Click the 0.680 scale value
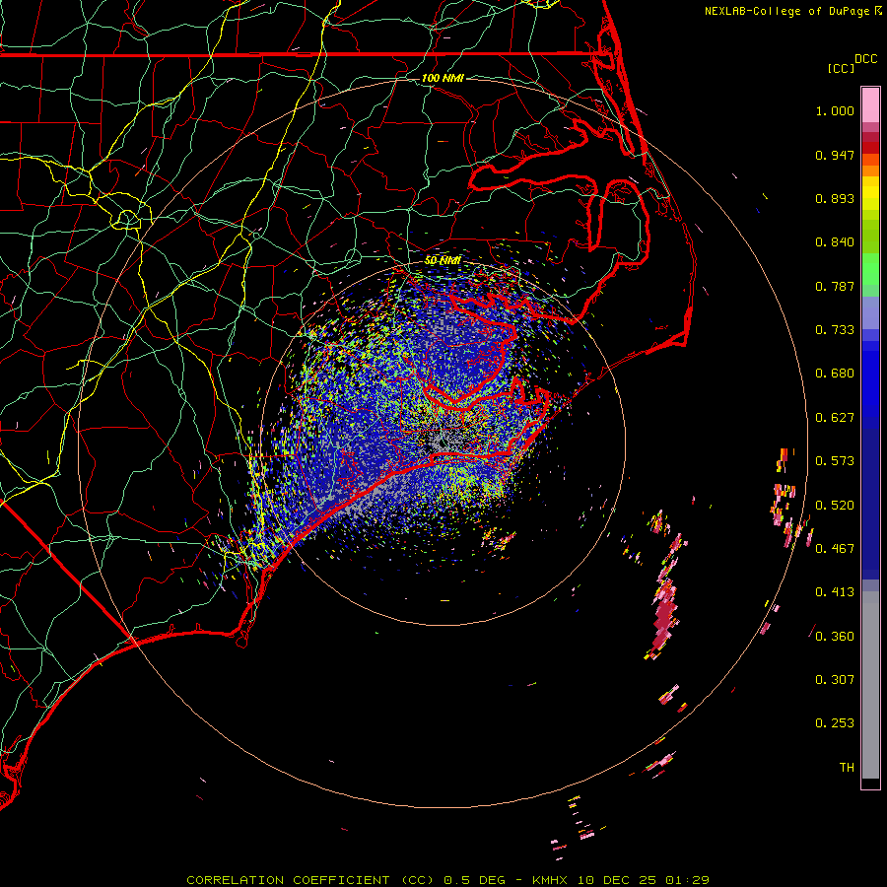This screenshot has width=887, height=887. click(x=835, y=374)
